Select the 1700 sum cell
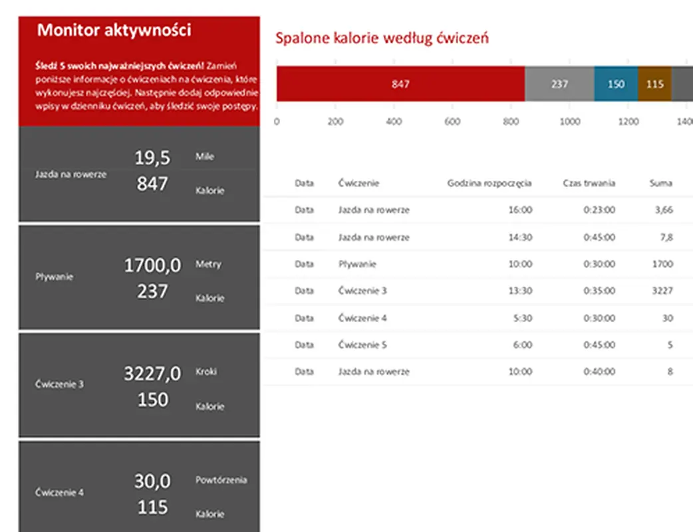Image resolution: width=693 pixels, height=532 pixels. pos(662,264)
